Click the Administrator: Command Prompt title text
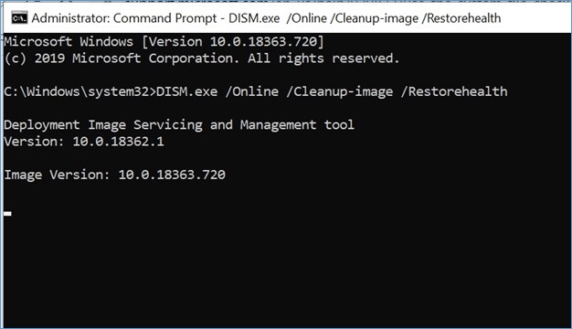This screenshot has width=572, height=329. 123,18
